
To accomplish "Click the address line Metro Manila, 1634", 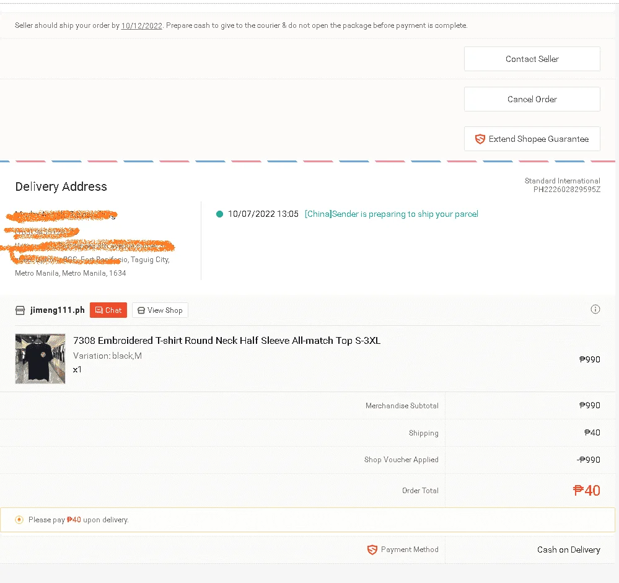I will coord(70,273).
